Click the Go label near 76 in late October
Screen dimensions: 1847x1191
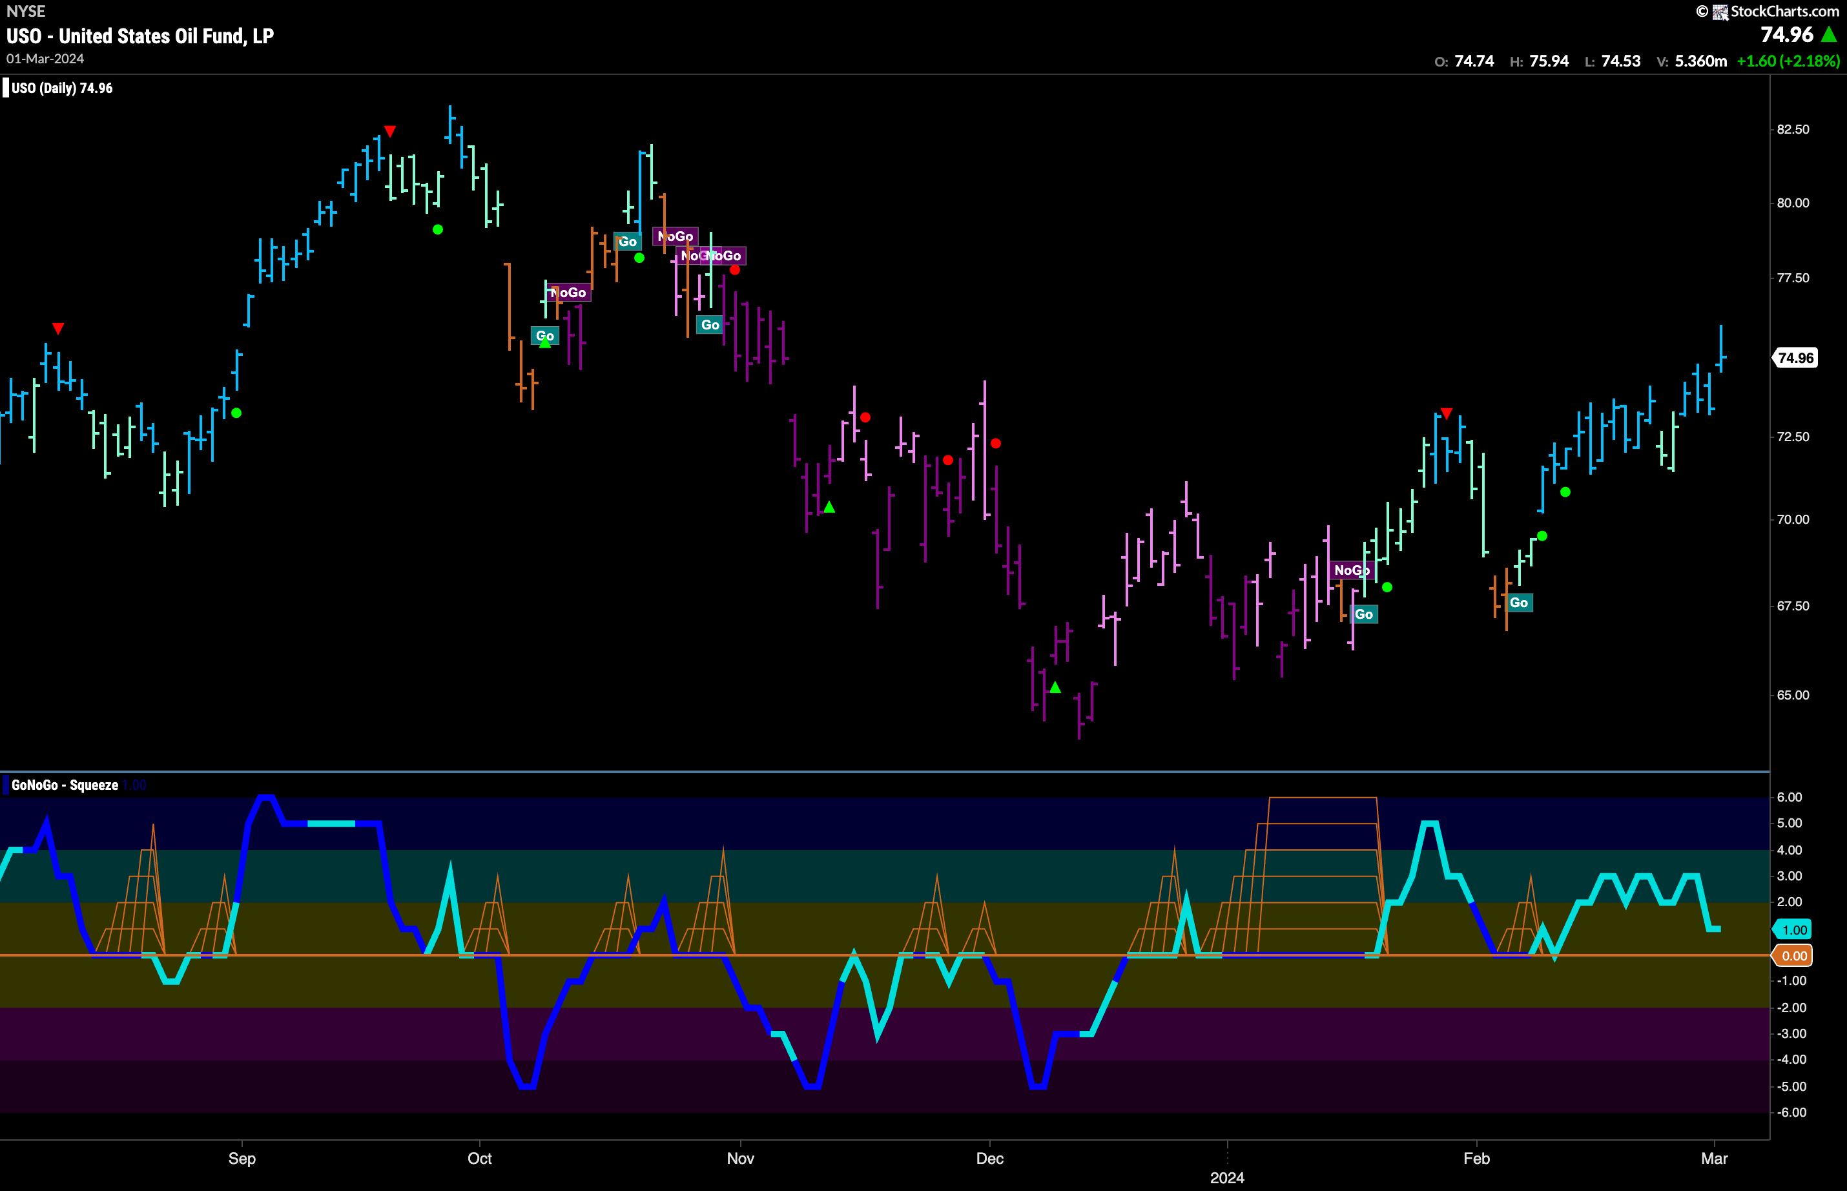pos(710,325)
